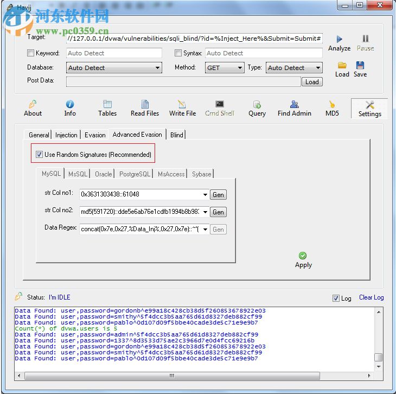Click the carrot icon beside Status
The image size is (396, 394).
[18, 296]
